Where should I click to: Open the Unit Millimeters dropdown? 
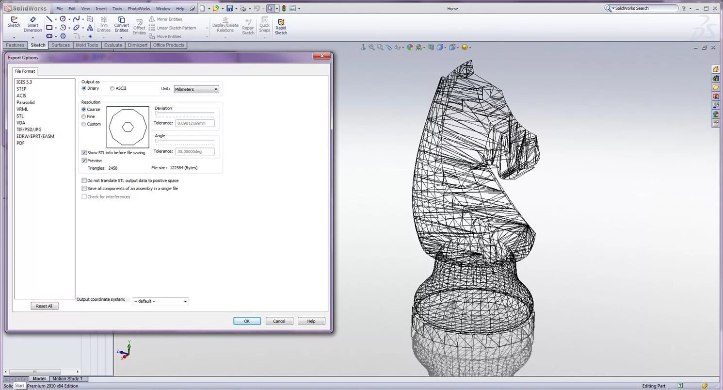point(196,89)
